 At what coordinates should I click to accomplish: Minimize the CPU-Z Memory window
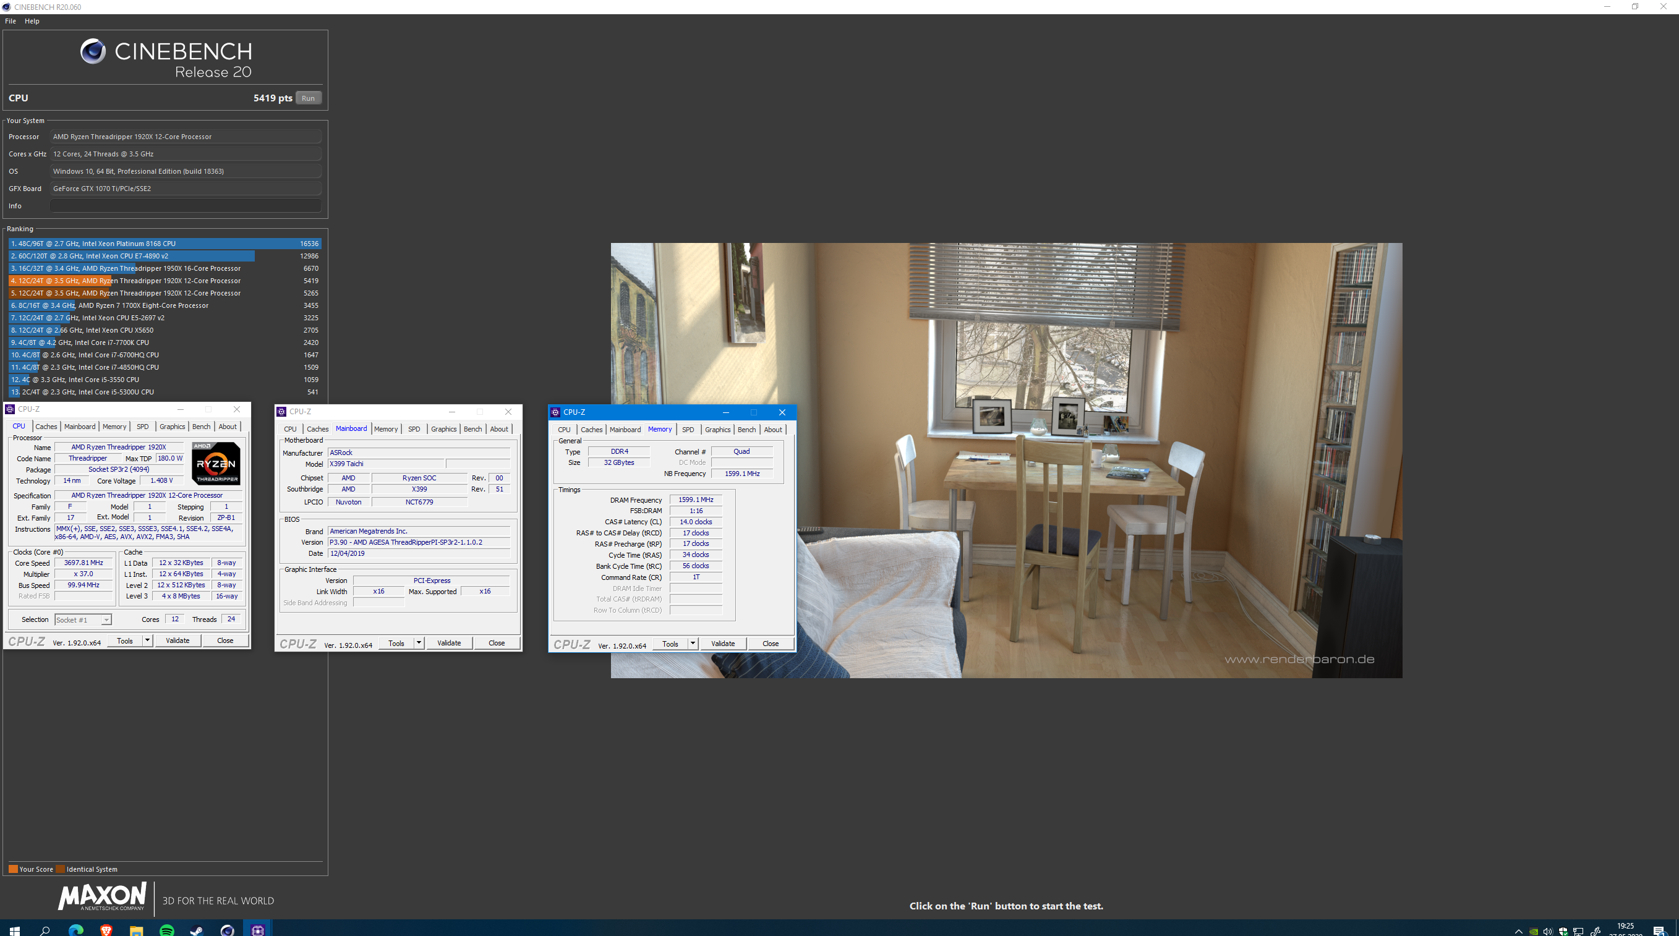(725, 412)
